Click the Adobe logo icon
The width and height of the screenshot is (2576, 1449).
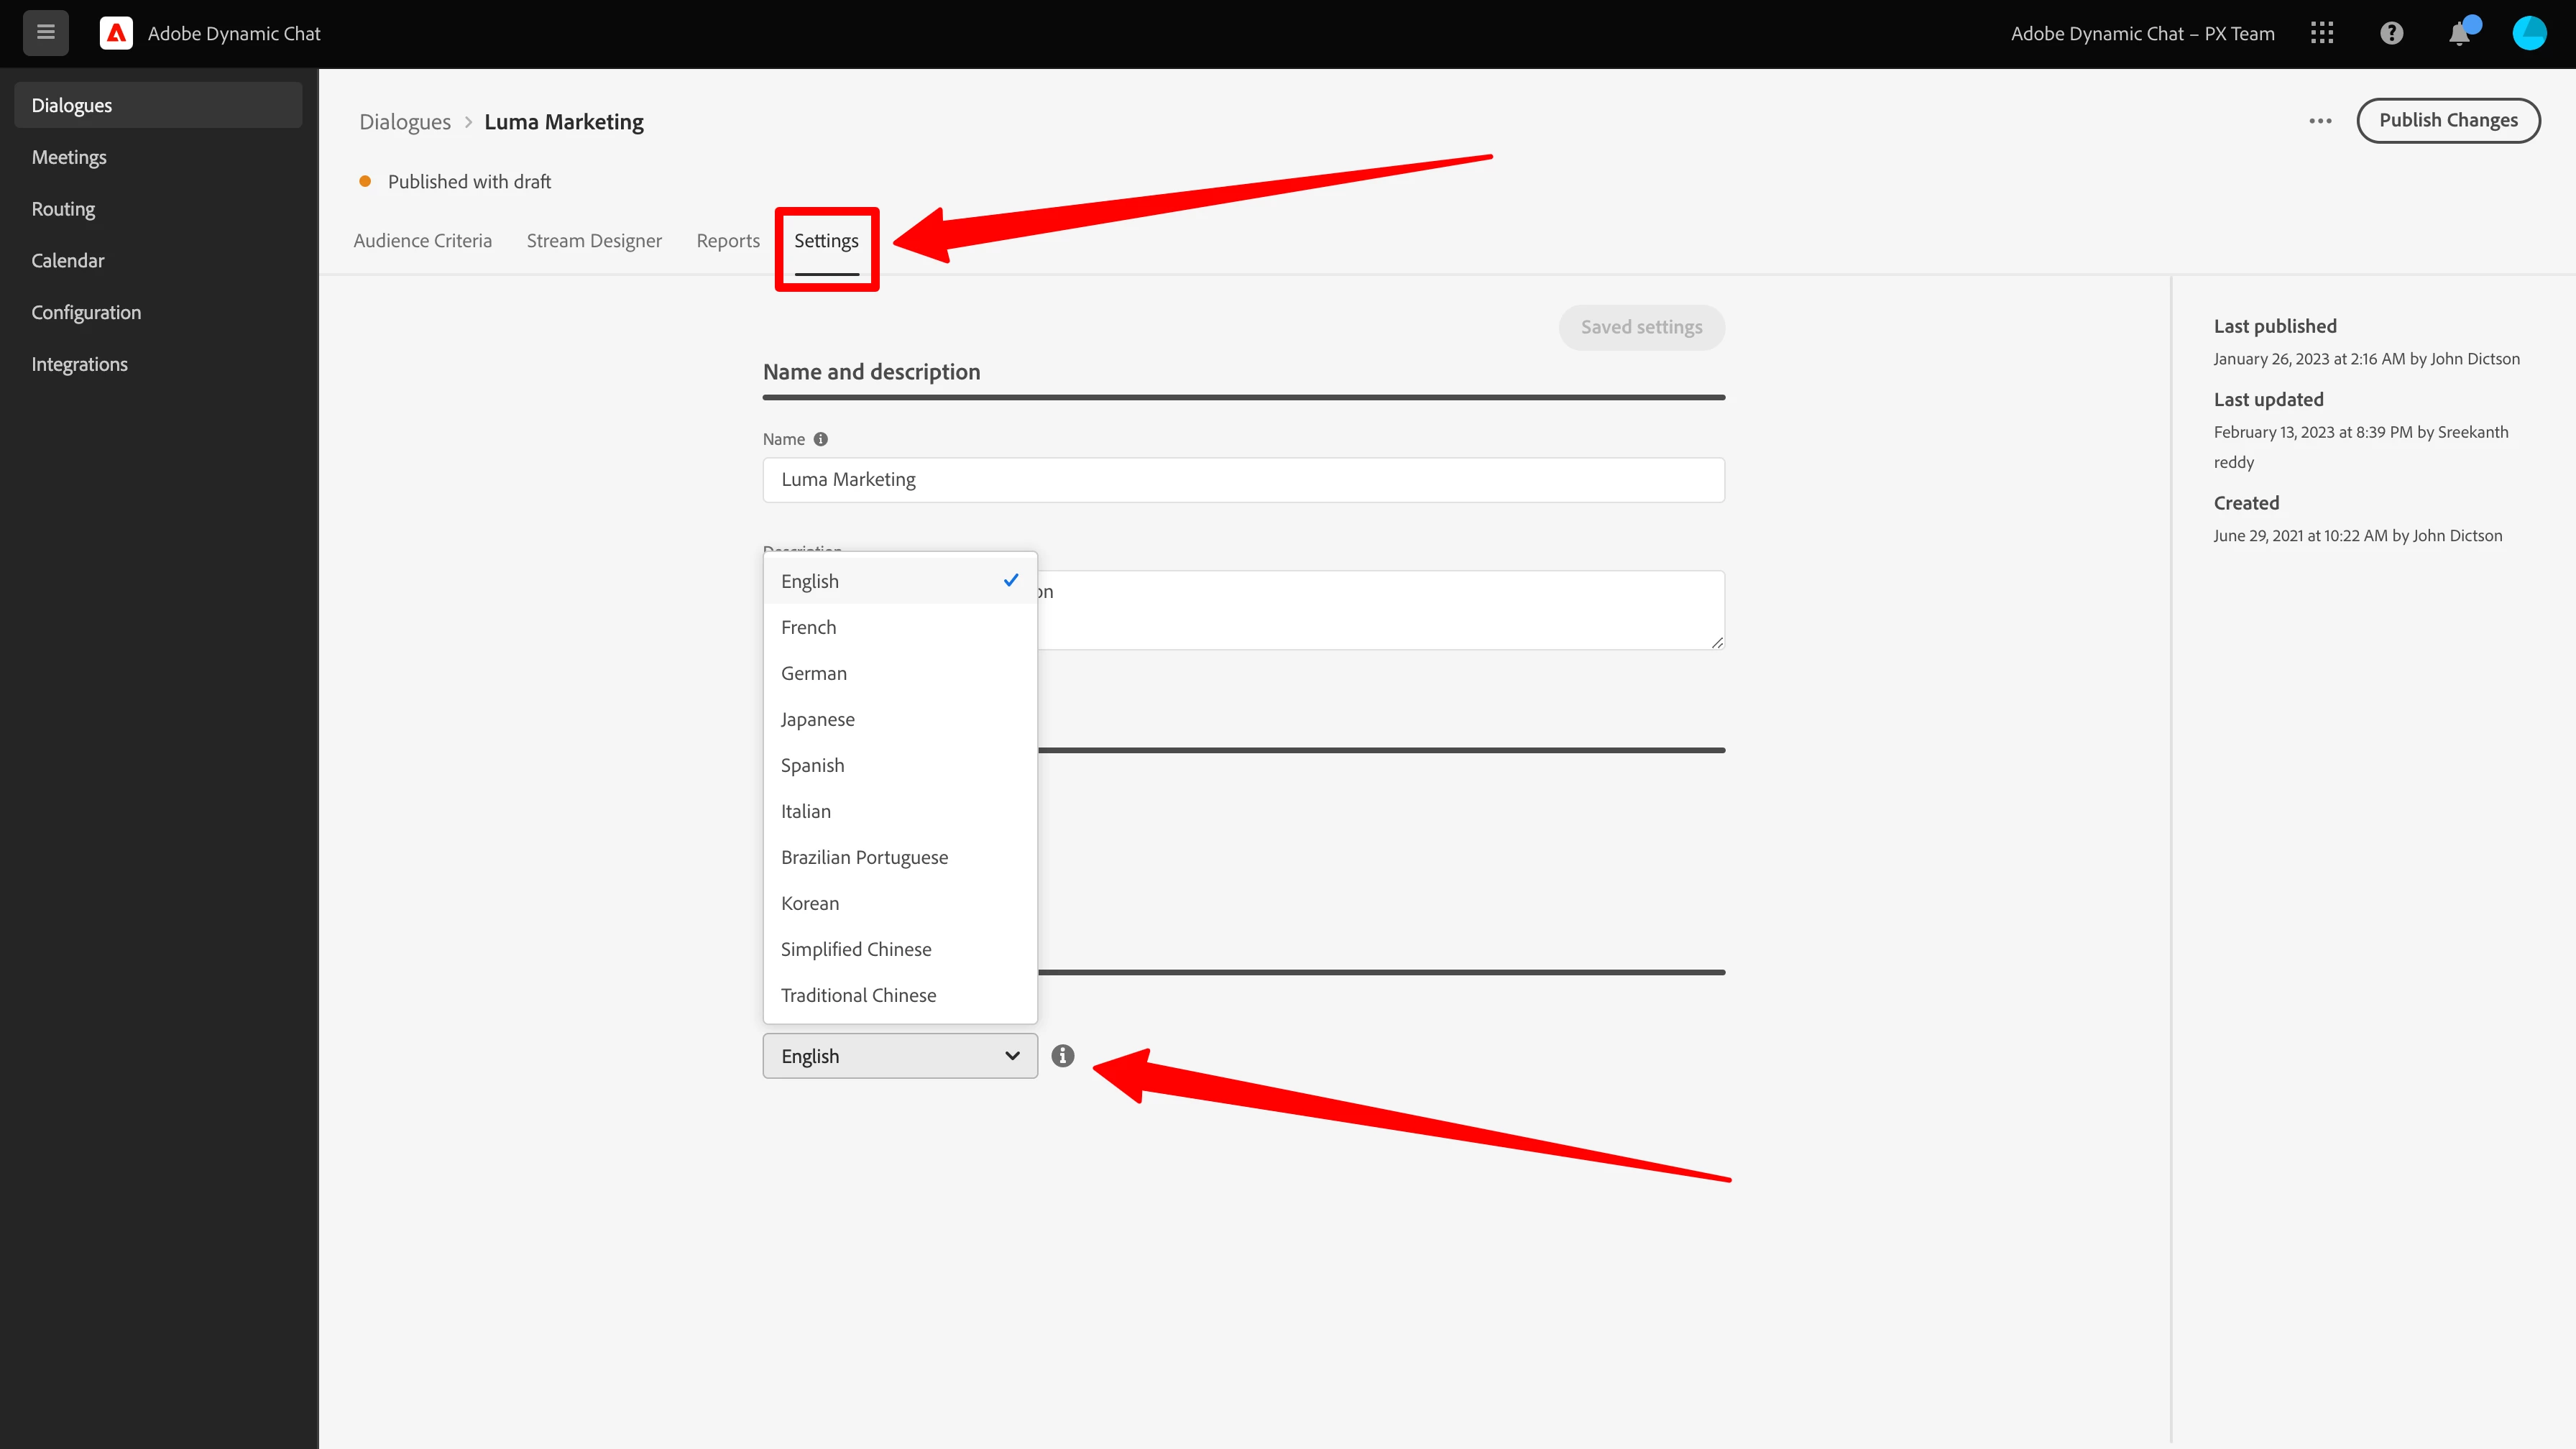(116, 33)
